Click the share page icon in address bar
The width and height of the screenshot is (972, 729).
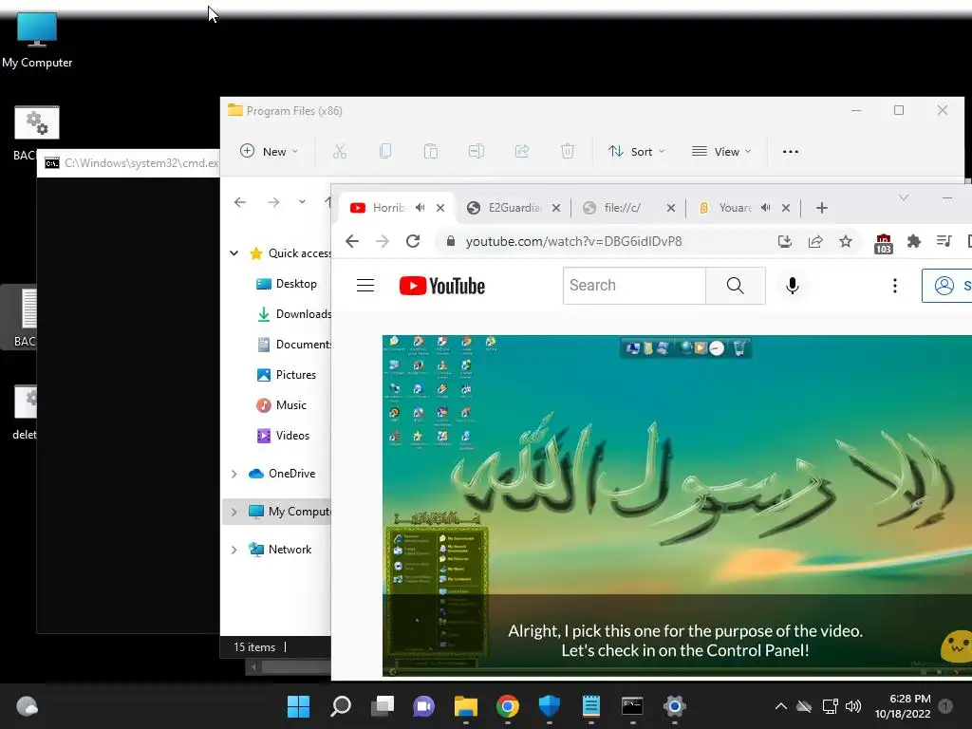pos(815,242)
